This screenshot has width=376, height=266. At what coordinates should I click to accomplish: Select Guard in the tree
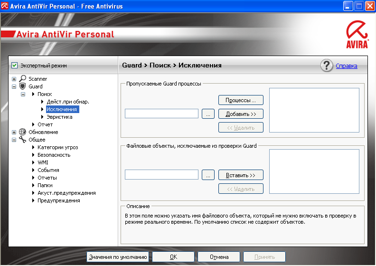(x=36, y=86)
